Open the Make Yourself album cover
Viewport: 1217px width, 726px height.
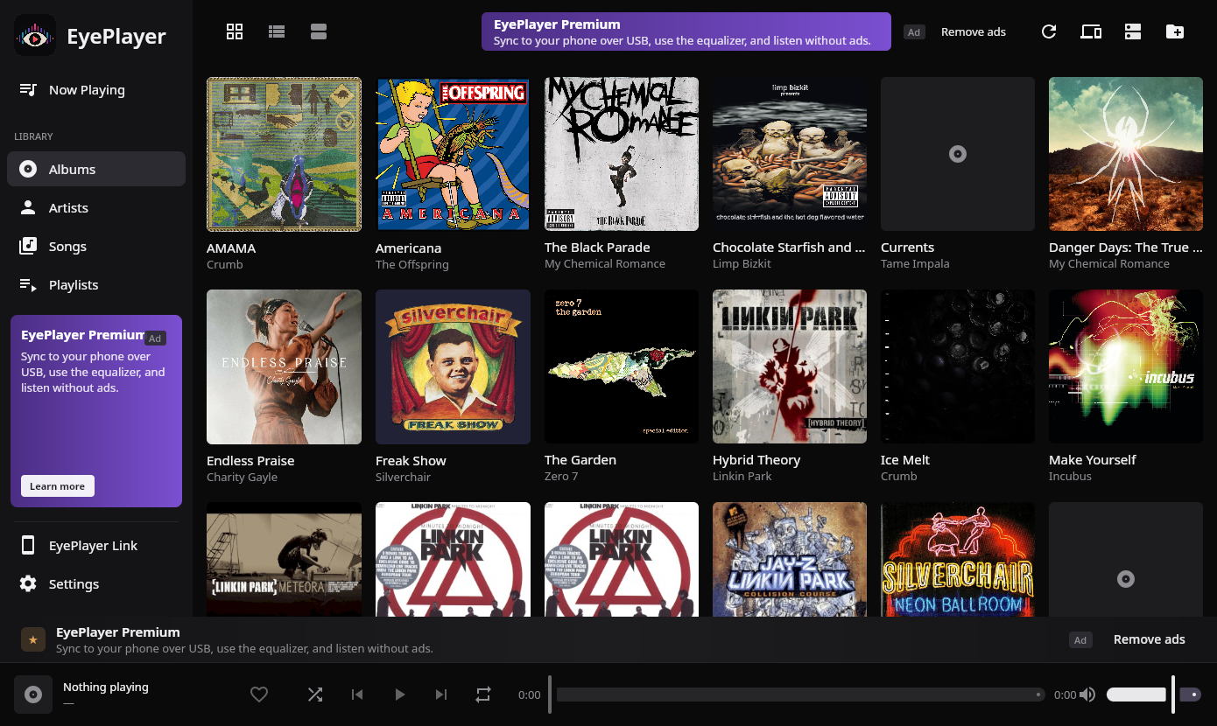(1126, 366)
